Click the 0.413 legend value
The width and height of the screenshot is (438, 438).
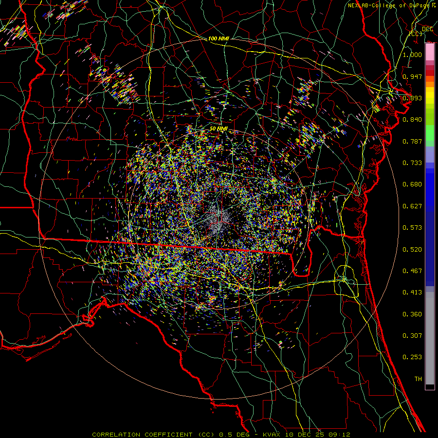(412, 292)
